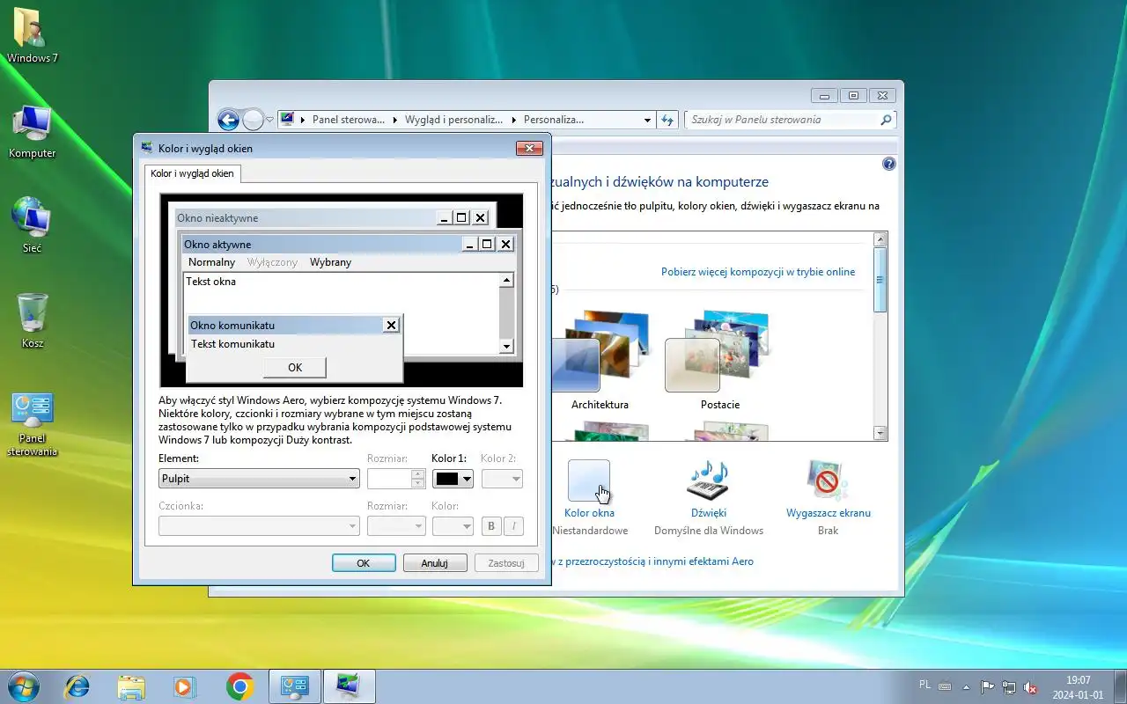Viewport: 1127px width, 704px height.
Task: Click the Kolor okna icon in Personalizacja
Action: 589,480
